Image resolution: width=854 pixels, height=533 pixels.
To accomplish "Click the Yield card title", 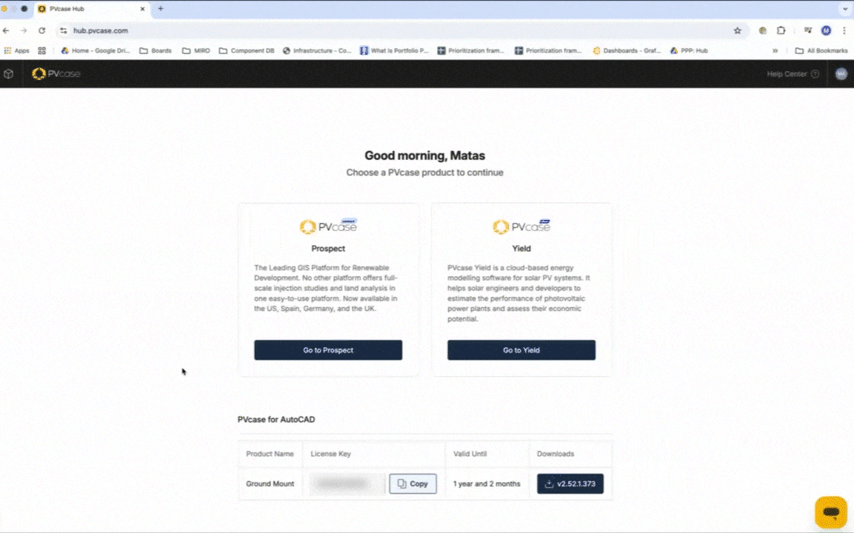I will pyautogui.click(x=521, y=248).
